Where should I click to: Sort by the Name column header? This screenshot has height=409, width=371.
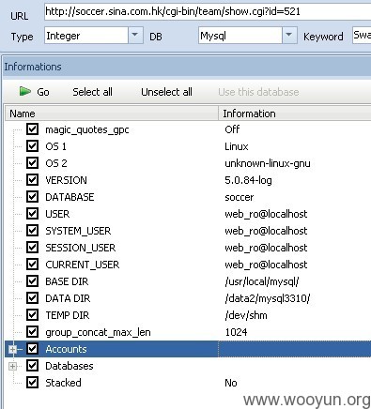click(112, 114)
